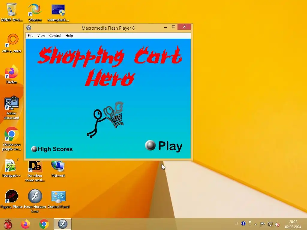Click the Play button orb

point(151,145)
